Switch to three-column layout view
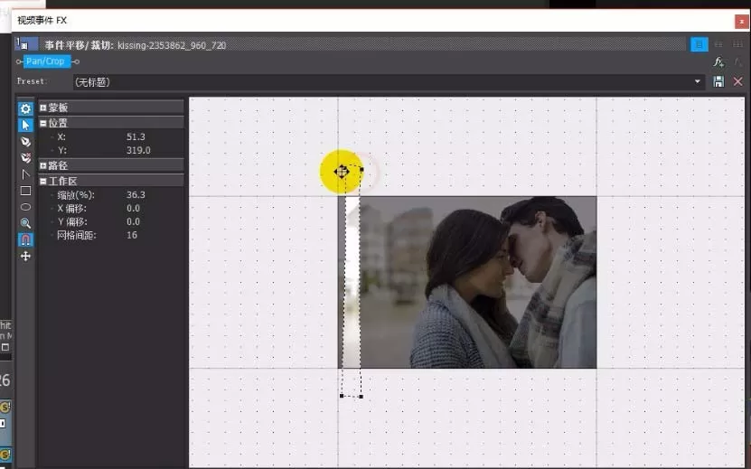This screenshot has width=751, height=469. click(737, 44)
